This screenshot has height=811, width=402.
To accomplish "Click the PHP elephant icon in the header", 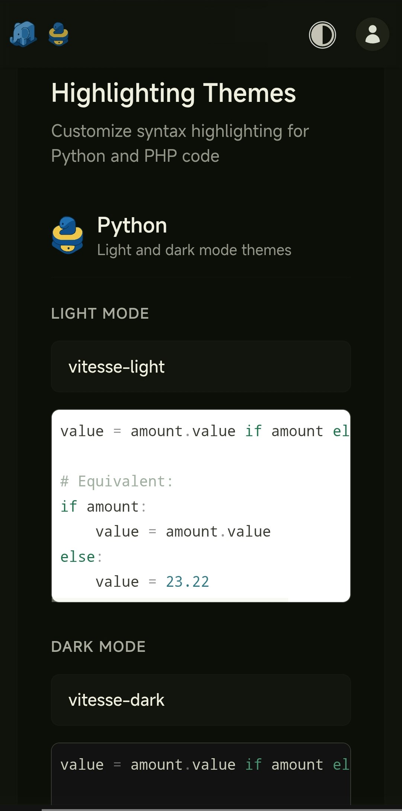I will [x=23, y=35].
